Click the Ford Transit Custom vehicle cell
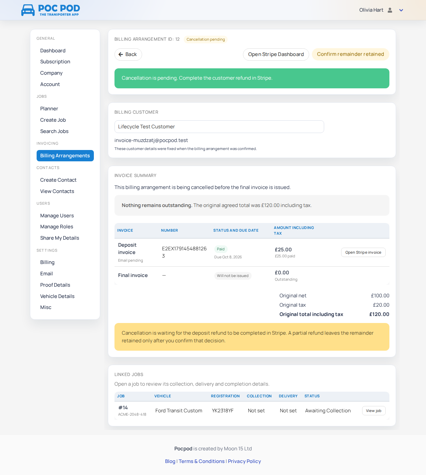 tap(179, 411)
